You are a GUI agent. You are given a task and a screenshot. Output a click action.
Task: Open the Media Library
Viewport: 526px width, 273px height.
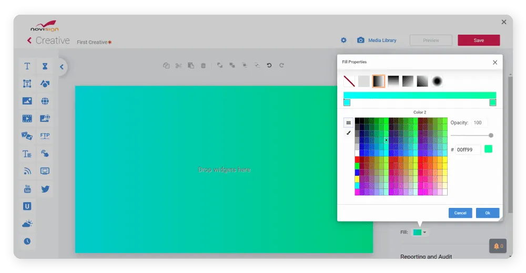tap(382, 40)
